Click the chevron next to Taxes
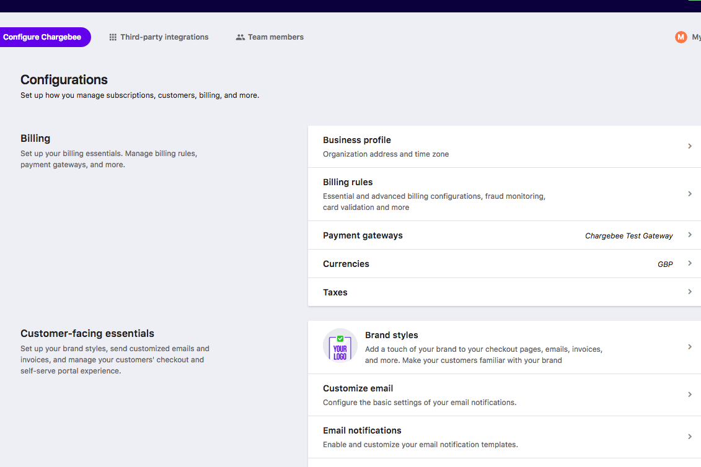 coord(690,292)
